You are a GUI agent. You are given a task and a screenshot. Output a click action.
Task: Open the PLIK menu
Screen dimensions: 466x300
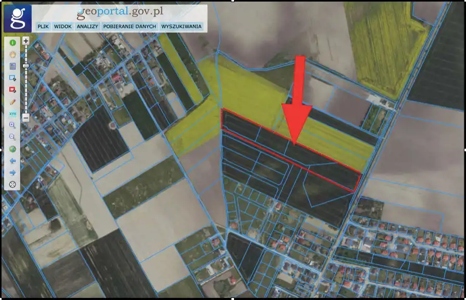click(43, 27)
